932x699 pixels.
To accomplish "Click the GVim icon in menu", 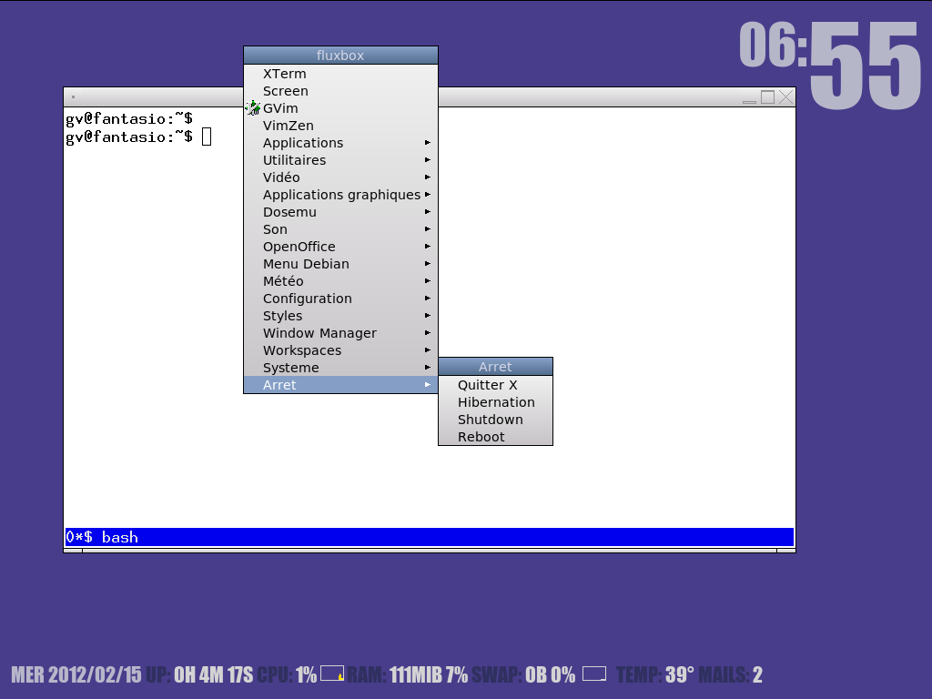I will [254, 108].
